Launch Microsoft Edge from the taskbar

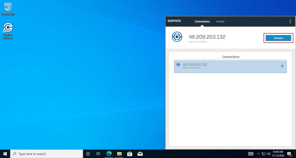coord(109,154)
